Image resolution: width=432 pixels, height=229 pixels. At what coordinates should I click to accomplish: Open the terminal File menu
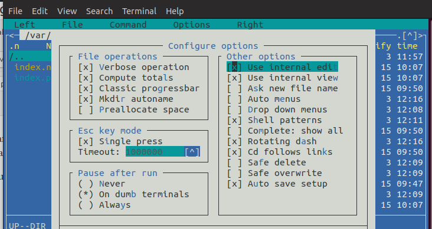click(15, 11)
